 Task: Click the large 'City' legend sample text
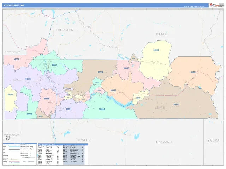(x=31, y=146)
